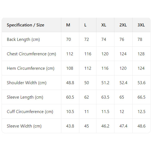Click the 'Hem Circumference (cm)' row label

click(x=31, y=68)
